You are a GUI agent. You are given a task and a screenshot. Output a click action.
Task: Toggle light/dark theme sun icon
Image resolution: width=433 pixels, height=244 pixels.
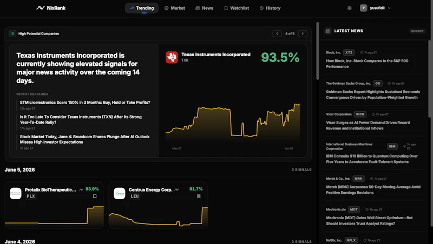pyautogui.click(x=349, y=8)
